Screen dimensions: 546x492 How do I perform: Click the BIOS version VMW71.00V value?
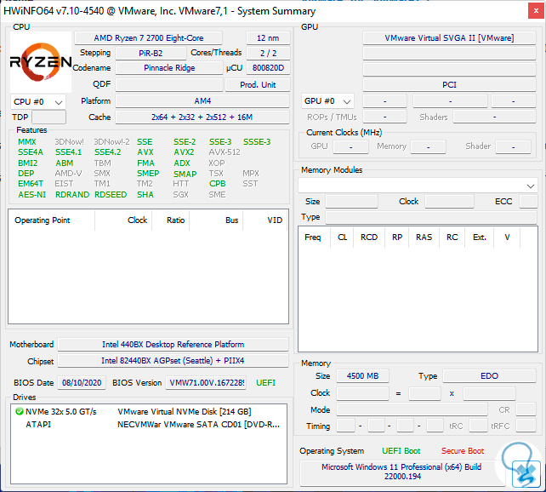coord(206,383)
